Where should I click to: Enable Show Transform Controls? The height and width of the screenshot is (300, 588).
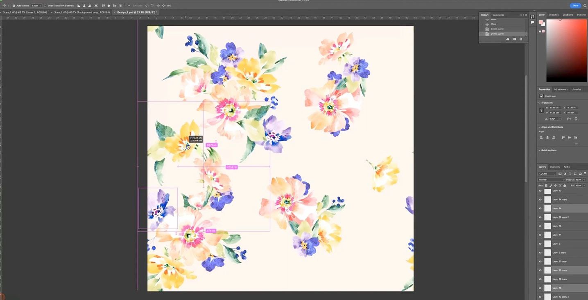coord(45,6)
